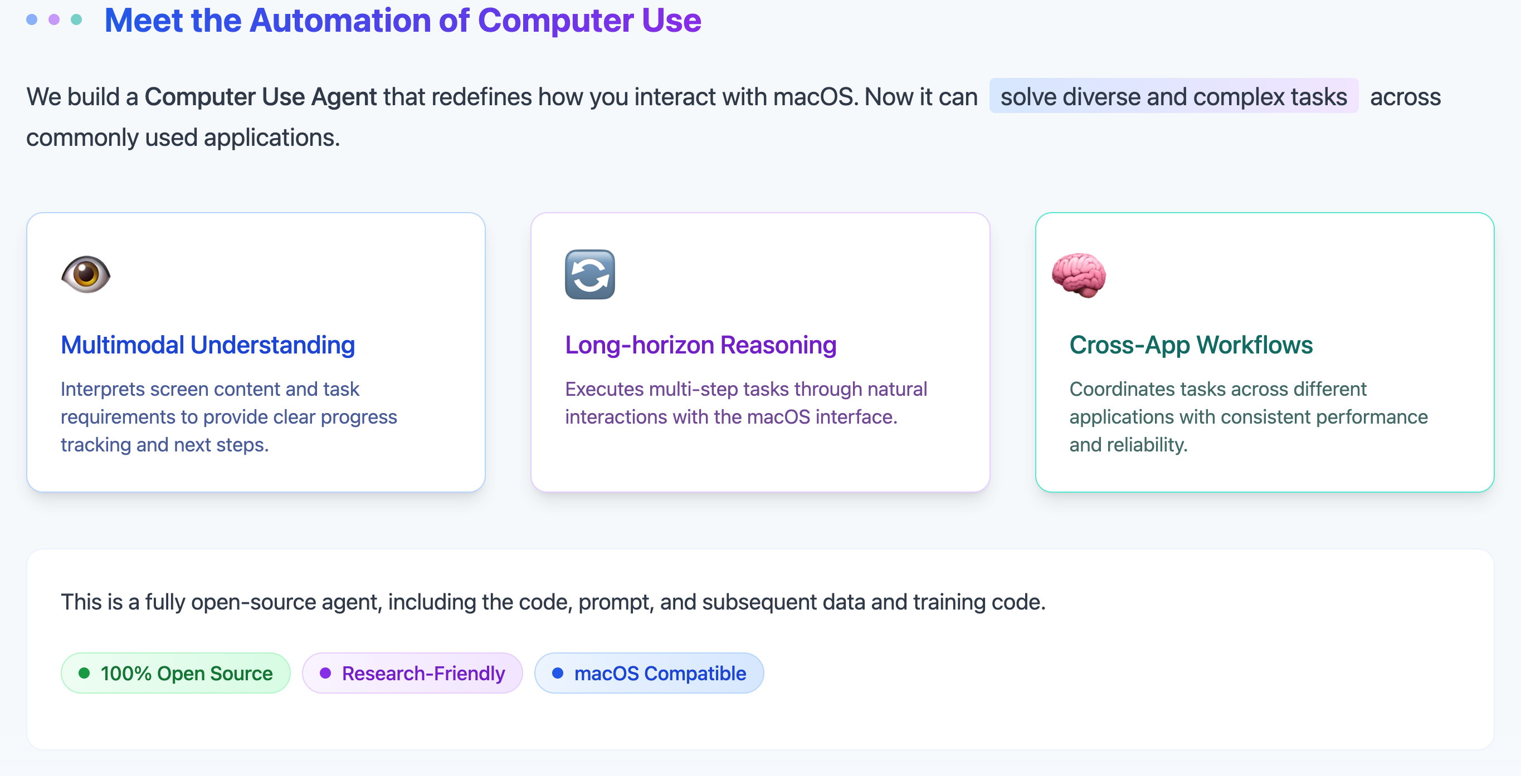The height and width of the screenshot is (776, 1521).
Task: Click the blue refresh arrows icon
Action: [590, 274]
